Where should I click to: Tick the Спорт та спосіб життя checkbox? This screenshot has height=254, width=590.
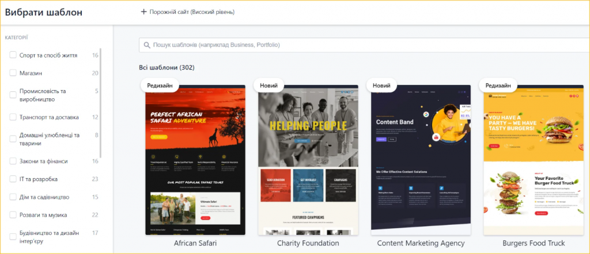13,55
